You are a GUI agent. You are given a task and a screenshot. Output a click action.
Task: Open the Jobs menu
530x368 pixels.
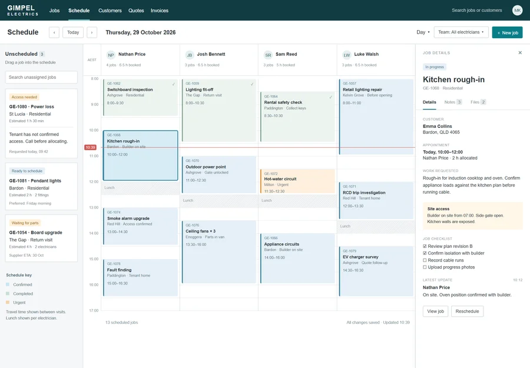(x=54, y=11)
